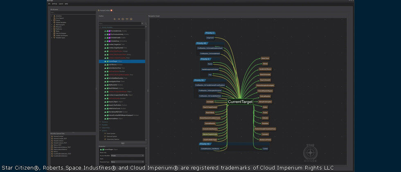Expand the Activities tree node
401x172 pixels.
(x=52, y=16)
